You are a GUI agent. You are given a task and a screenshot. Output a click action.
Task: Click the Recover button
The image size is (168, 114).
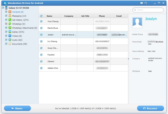pos(151,108)
